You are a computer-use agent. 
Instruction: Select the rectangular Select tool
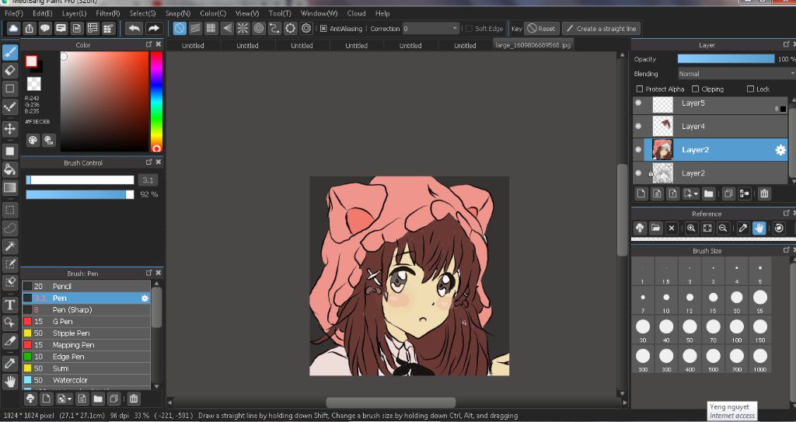pyautogui.click(x=9, y=210)
